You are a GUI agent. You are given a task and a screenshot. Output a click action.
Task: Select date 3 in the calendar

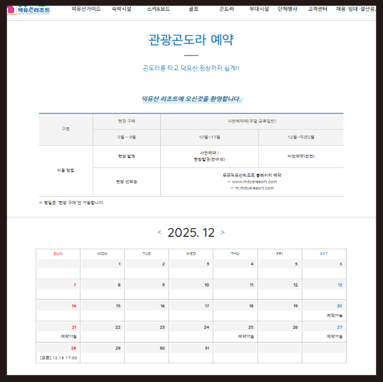[208, 264]
